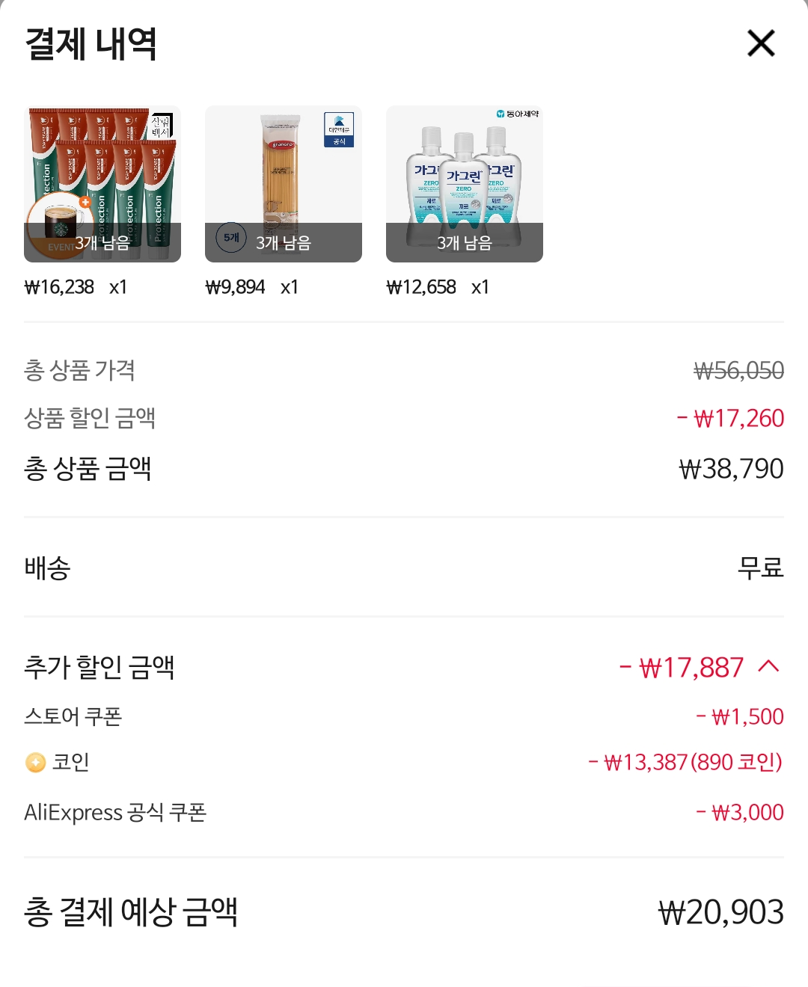
Task: Tap the ₩20,903 estimated total amount
Action: pos(720,912)
